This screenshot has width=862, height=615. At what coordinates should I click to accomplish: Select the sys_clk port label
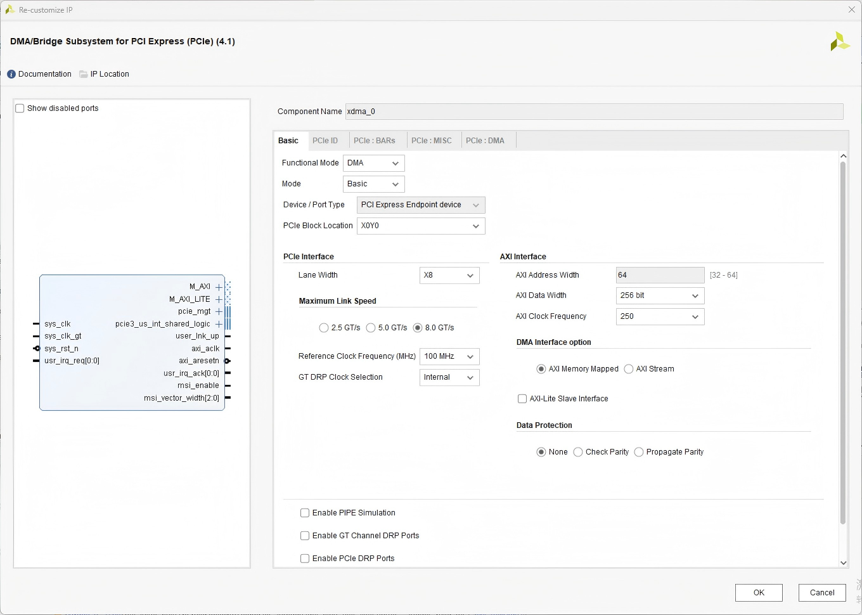tap(58, 324)
